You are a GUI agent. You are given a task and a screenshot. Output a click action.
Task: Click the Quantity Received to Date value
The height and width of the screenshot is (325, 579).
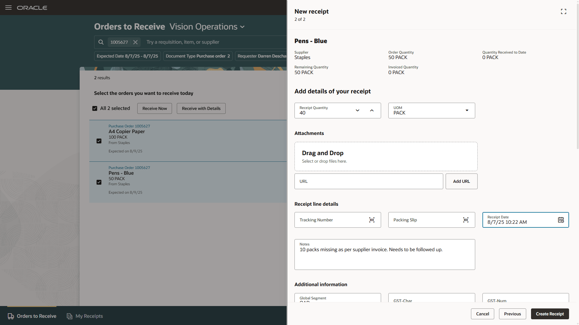[x=490, y=58]
